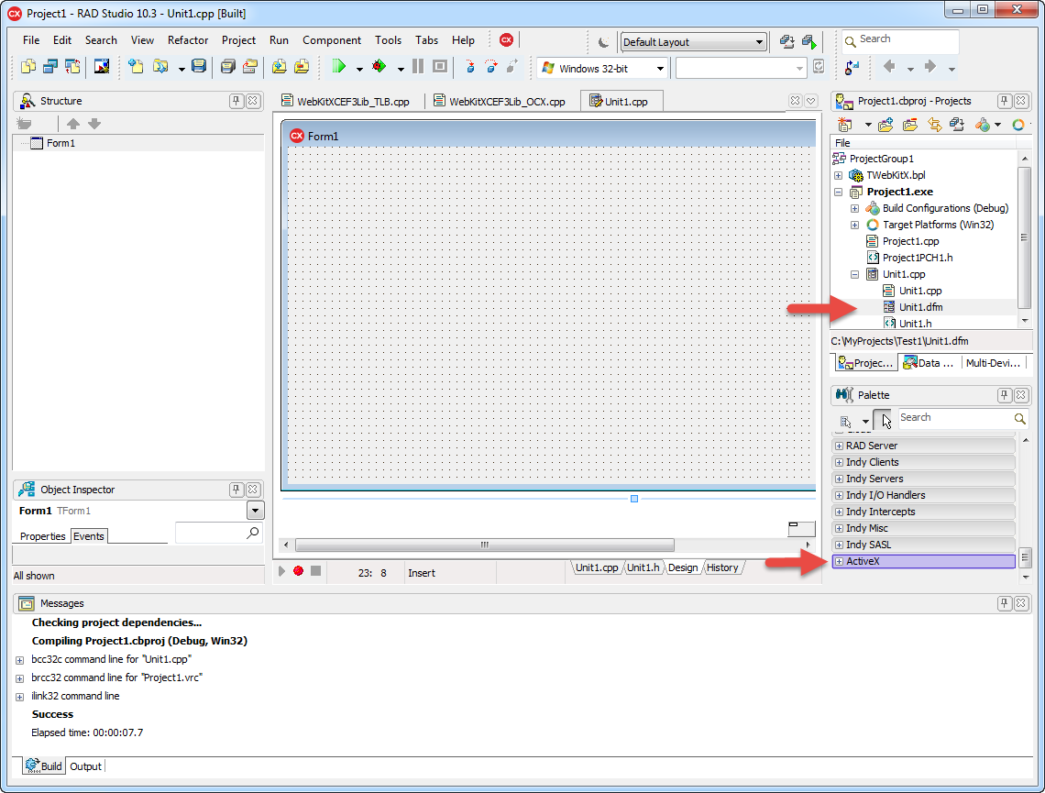Click play macro triangle in editor status bar
The width and height of the screenshot is (1045, 793).
[x=282, y=571]
